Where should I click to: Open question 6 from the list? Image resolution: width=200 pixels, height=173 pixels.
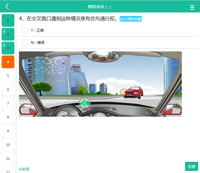pyautogui.click(x=8, y=90)
